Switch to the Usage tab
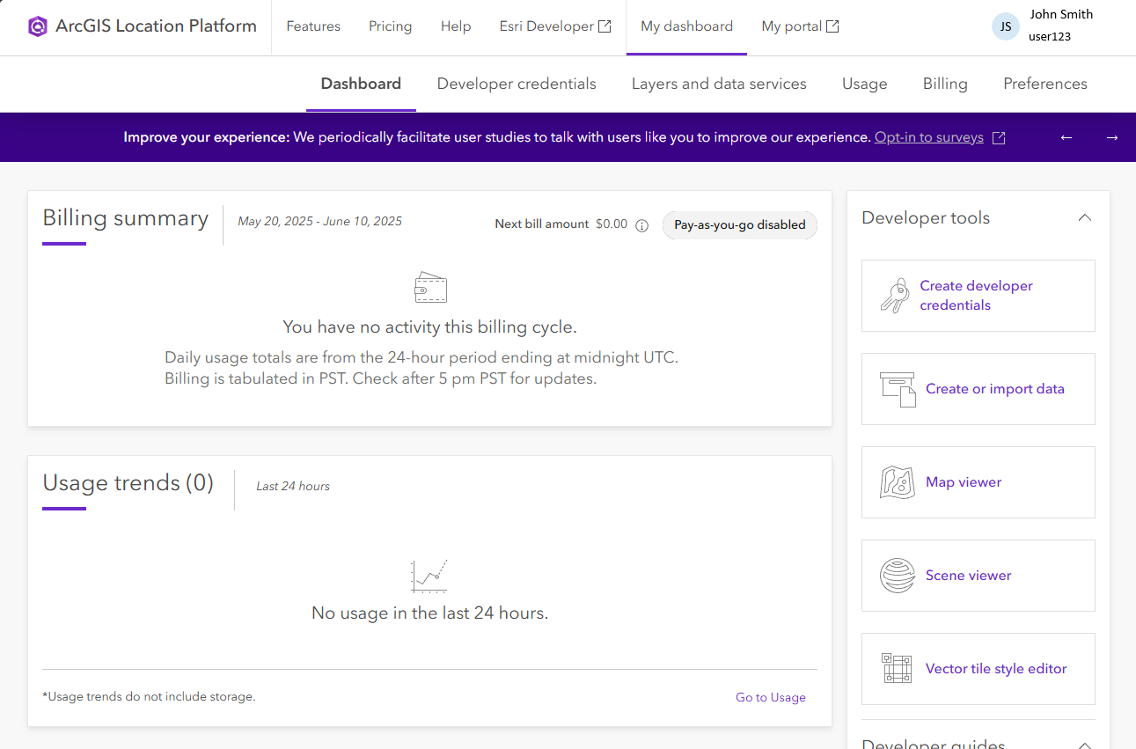The height and width of the screenshot is (749, 1136). [x=864, y=84]
